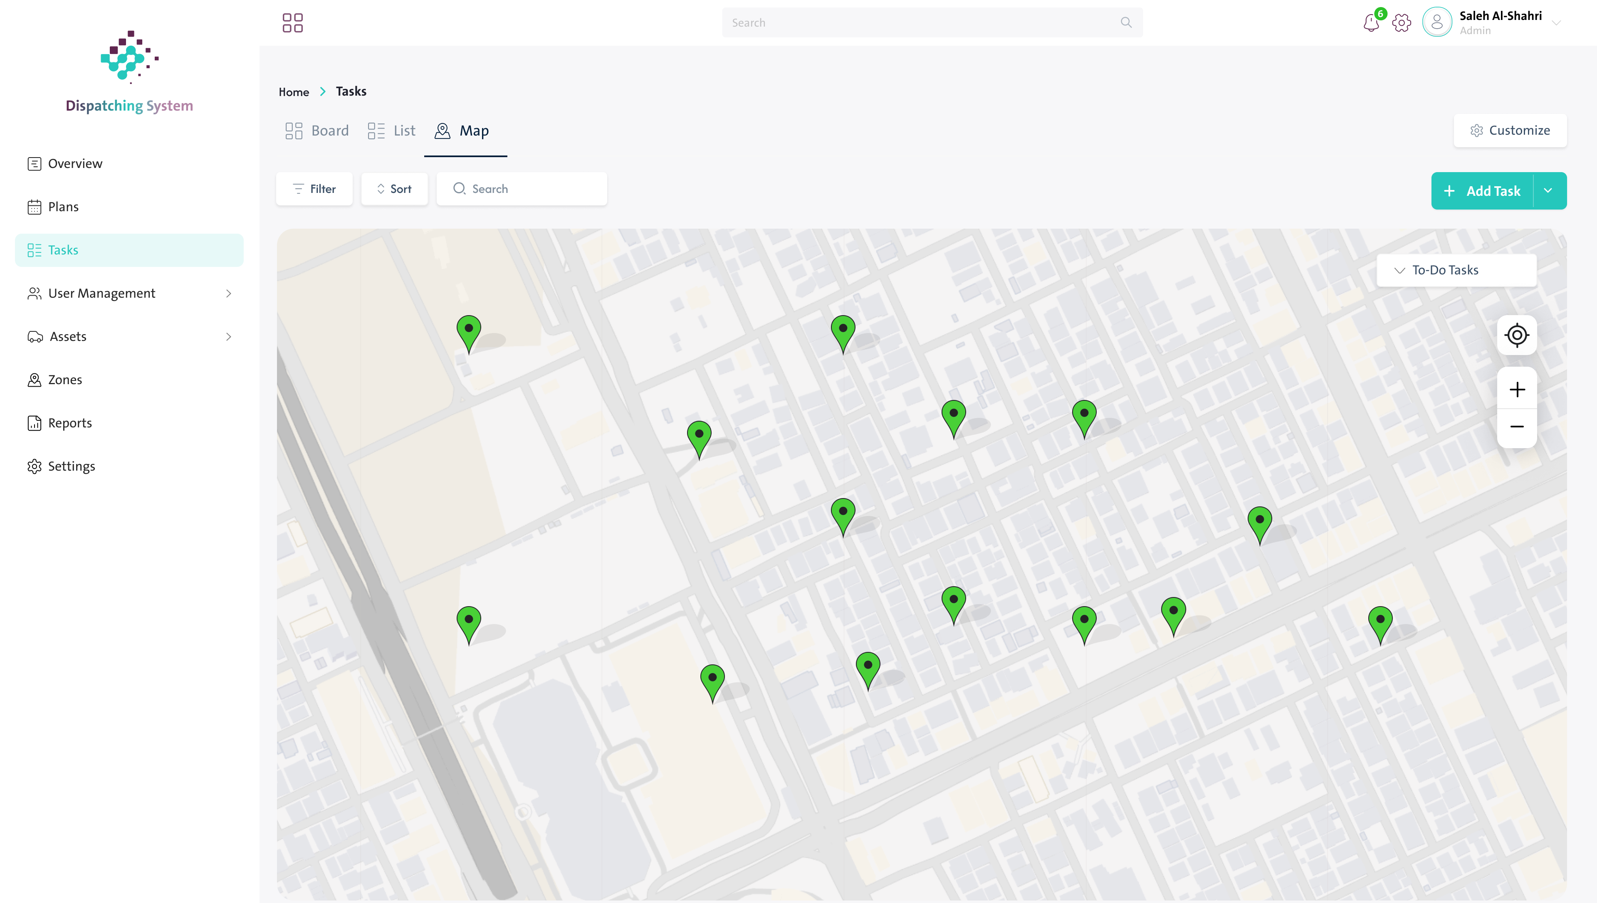Click the user avatar icon

point(1436,22)
